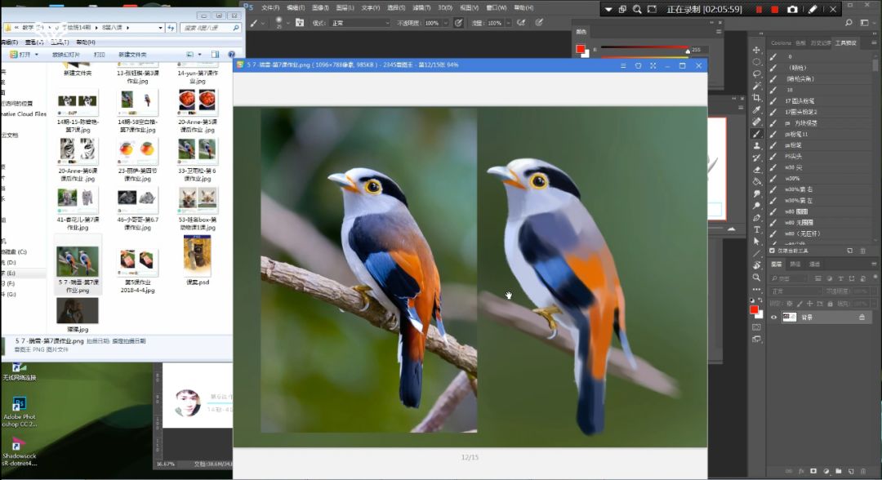This screenshot has height=480, width=882.
Task: Toggle current tool only checkbox
Action: click(x=772, y=251)
